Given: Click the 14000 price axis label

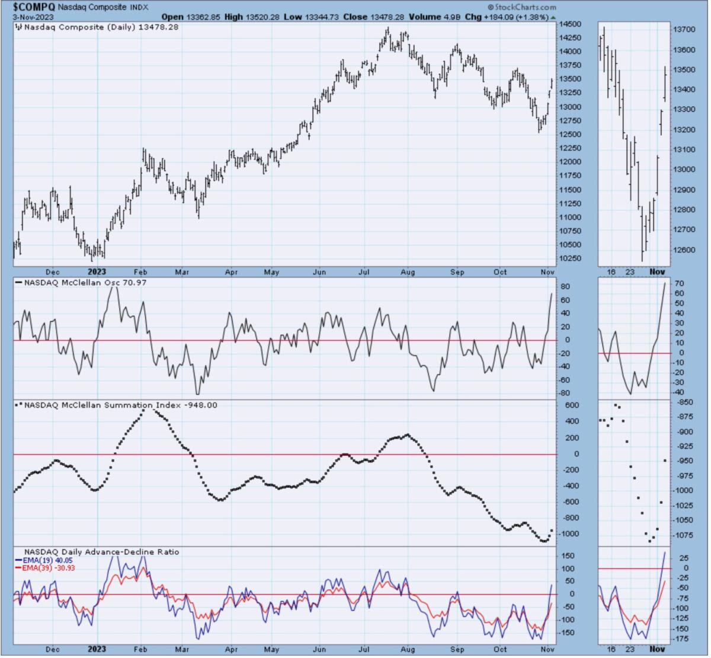Looking at the screenshot, I should 571,52.
